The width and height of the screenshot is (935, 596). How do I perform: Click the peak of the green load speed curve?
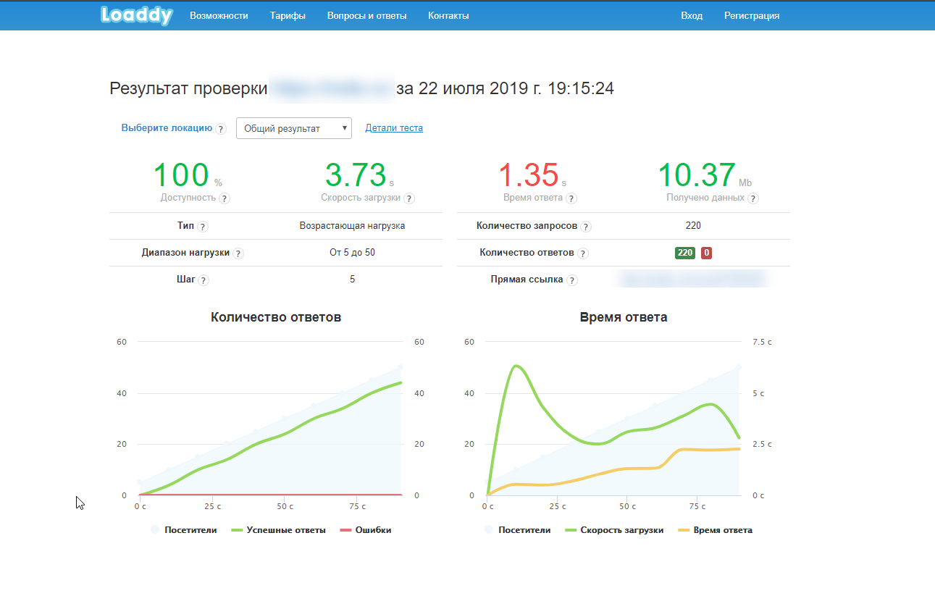[x=516, y=366]
